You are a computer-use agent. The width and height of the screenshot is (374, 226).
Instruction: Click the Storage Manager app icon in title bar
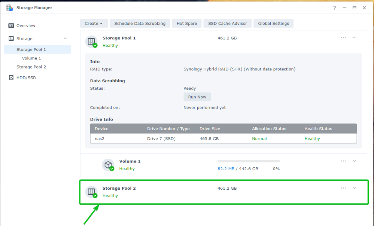click(9, 7)
